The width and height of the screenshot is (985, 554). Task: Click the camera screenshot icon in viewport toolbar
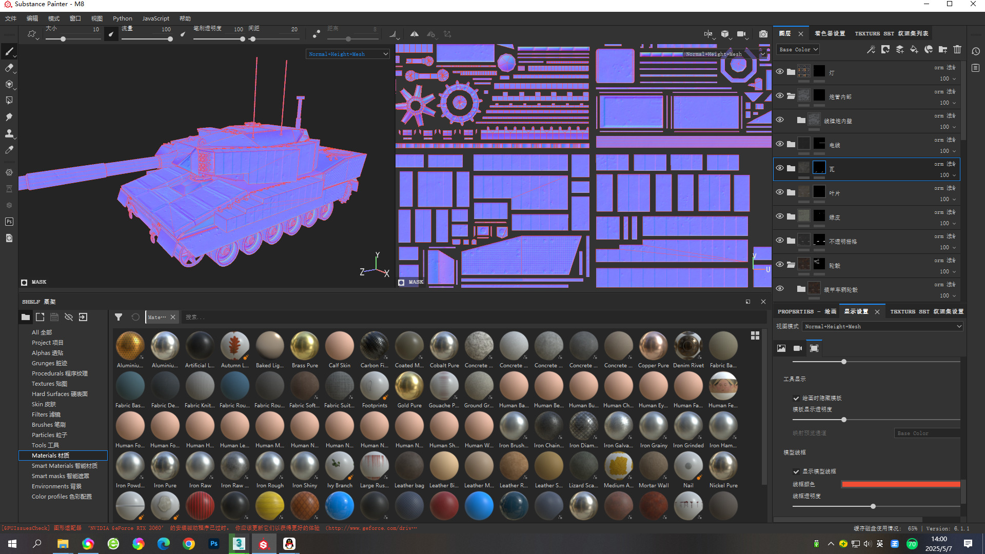[763, 34]
